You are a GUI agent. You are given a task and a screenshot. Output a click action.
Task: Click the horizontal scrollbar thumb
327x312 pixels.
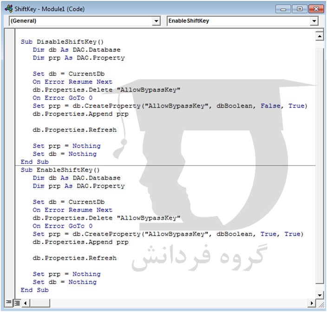(39, 303)
